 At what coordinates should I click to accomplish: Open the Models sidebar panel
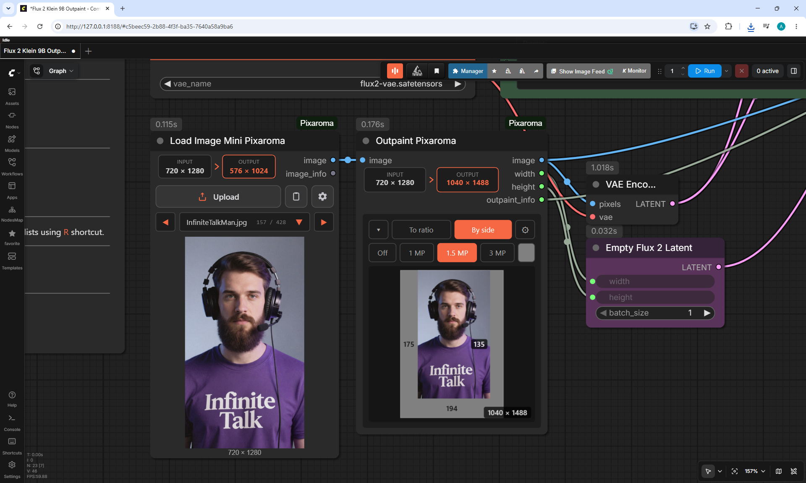(12, 144)
